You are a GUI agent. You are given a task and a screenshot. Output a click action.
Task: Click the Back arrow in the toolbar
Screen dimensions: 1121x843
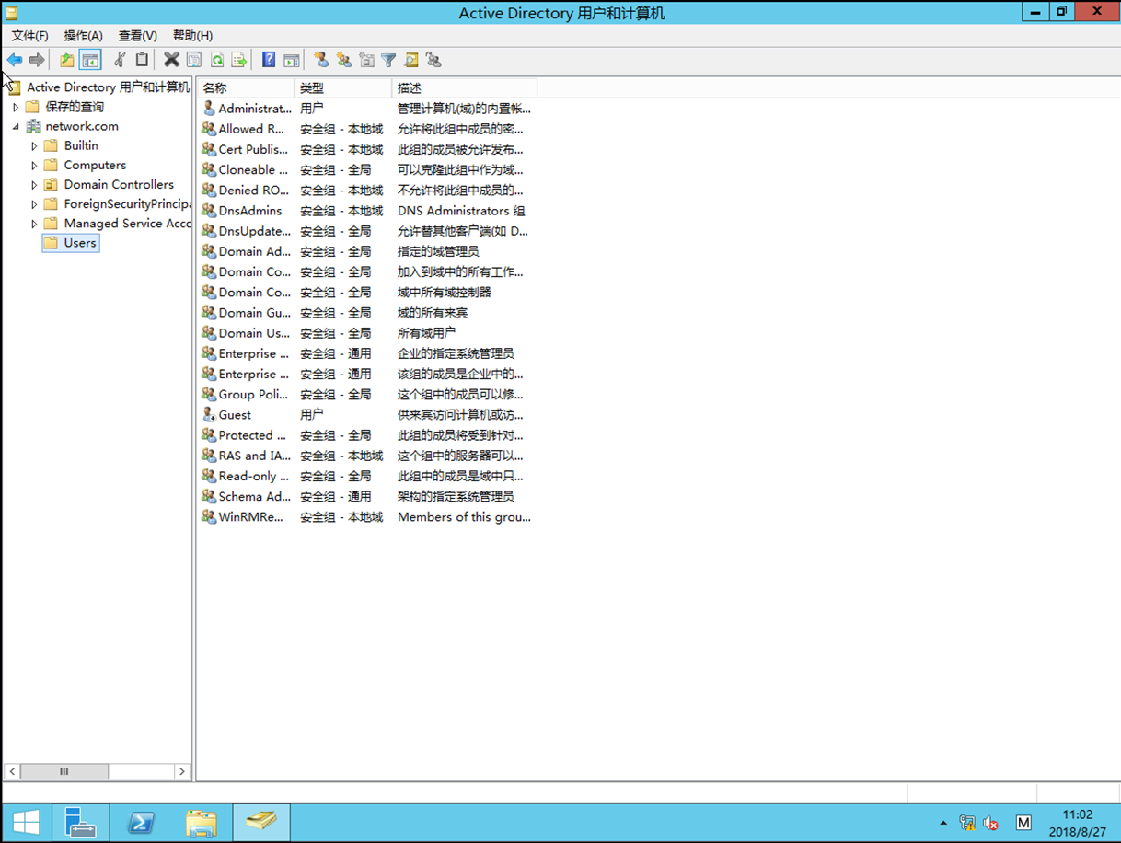click(15, 60)
